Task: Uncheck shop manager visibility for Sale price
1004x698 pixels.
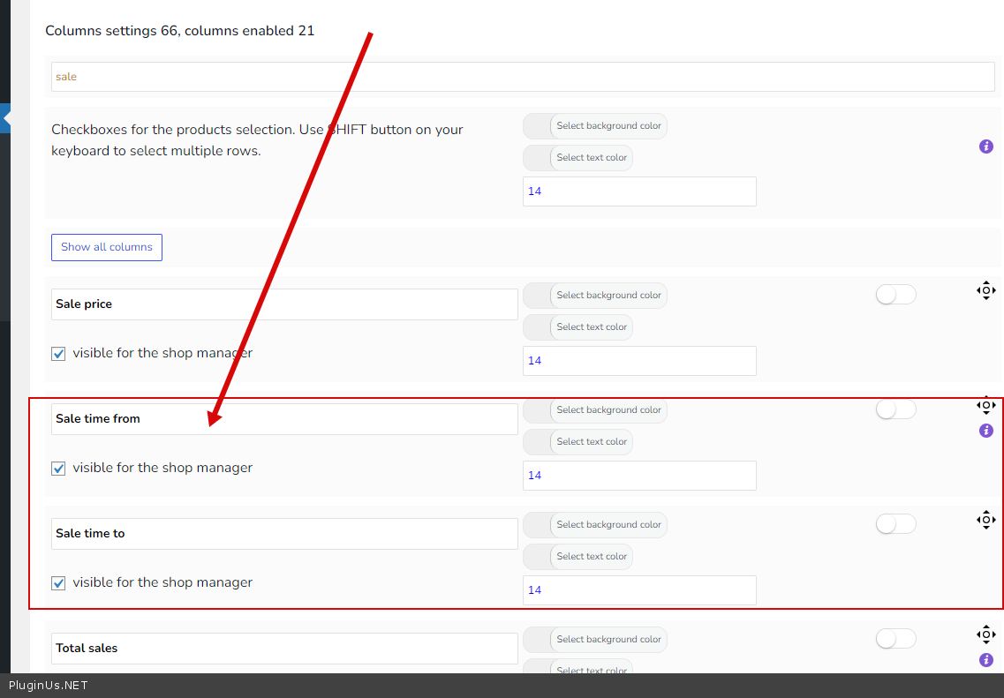Action: tap(58, 354)
